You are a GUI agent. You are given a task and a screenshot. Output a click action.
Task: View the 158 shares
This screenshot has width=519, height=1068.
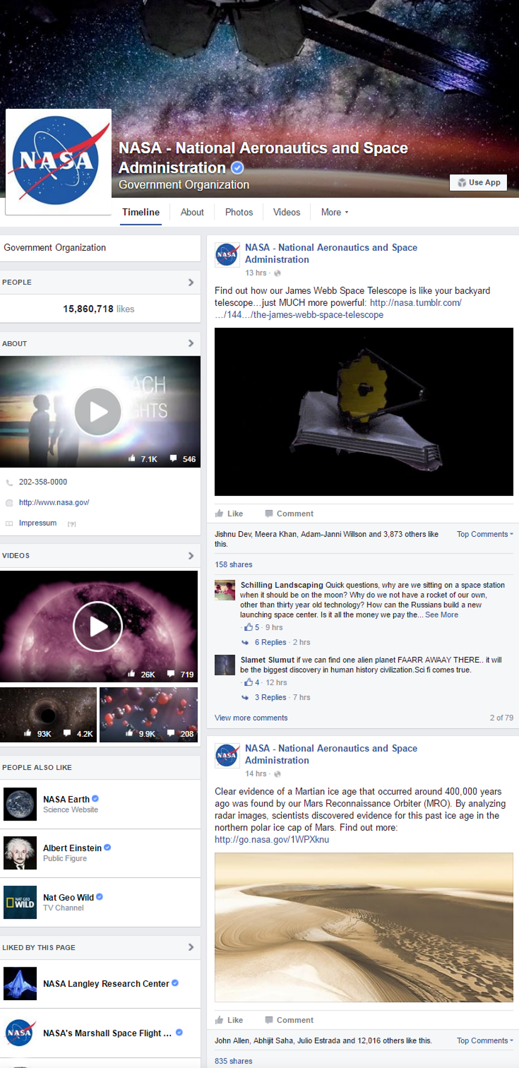pyautogui.click(x=233, y=565)
